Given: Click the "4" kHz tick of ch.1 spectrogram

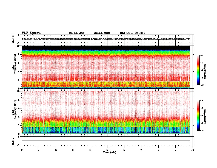Looking at the screenshot, I should point(19,72).
